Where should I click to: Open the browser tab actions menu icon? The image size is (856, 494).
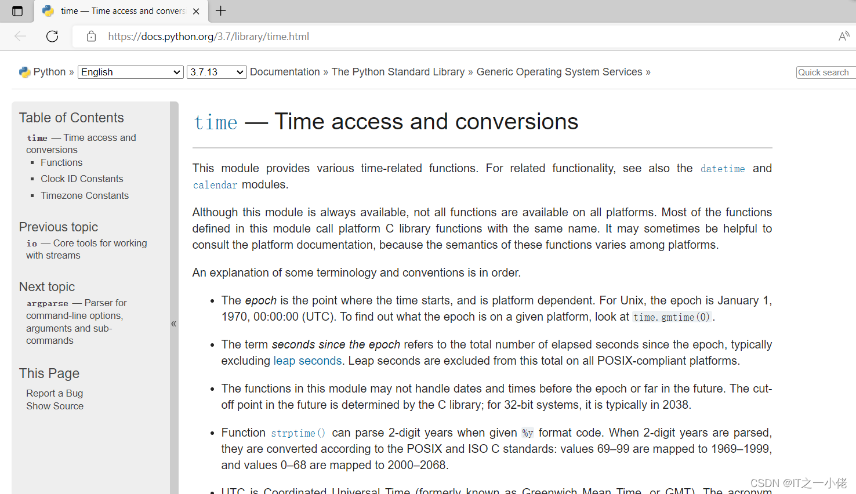coord(17,11)
